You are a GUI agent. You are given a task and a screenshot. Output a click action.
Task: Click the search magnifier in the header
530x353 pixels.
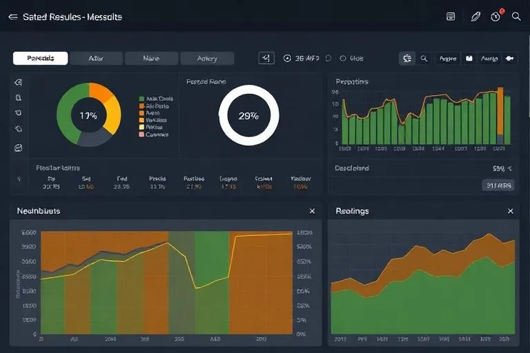(516, 17)
